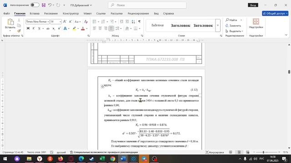Open Excel from the taskbar

click(x=102, y=159)
